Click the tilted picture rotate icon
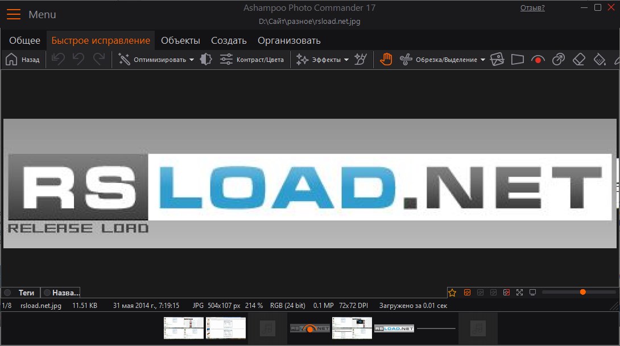This screenshot has height=346, width=620. coord(497,60)
